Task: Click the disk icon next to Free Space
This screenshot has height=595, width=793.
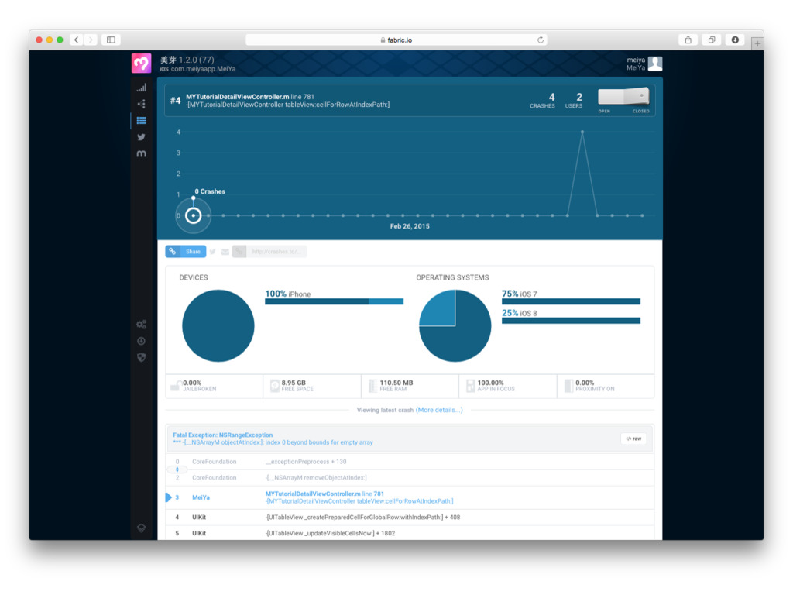Action: (x=275, y=386)
